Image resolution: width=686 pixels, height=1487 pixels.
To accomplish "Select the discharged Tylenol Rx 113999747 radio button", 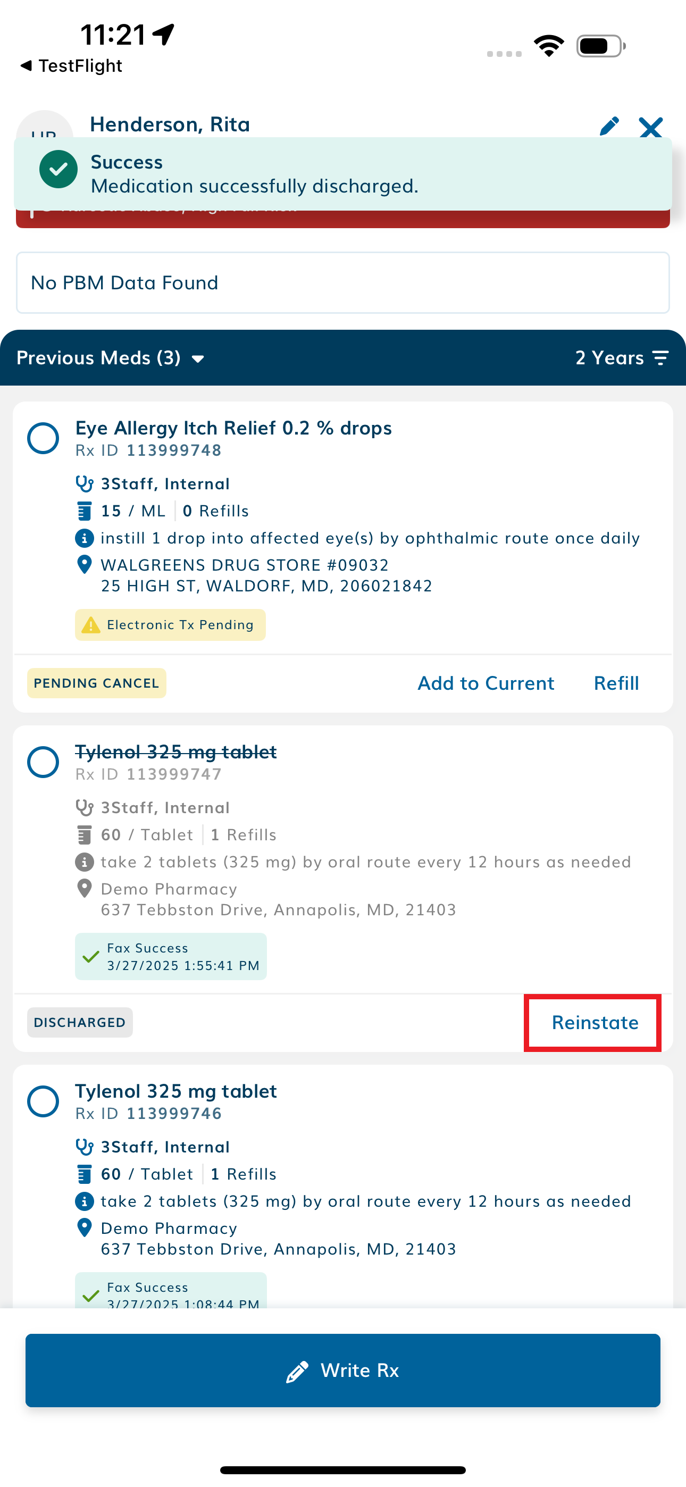I will pos(43,762).
